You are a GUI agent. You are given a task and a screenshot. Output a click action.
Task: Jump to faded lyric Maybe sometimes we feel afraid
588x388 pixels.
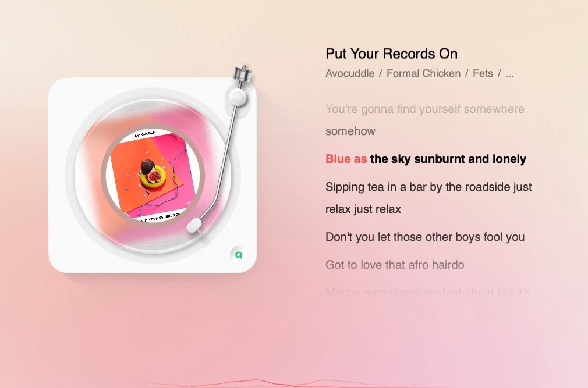point(427,292)
